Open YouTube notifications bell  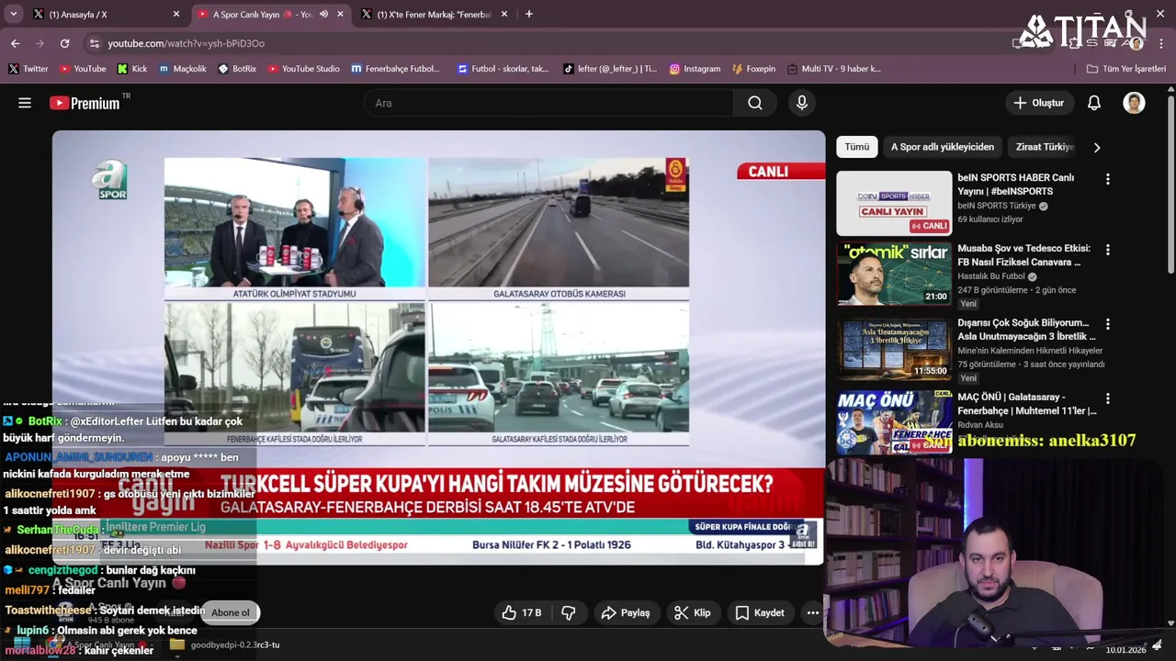coord(1093,103)
